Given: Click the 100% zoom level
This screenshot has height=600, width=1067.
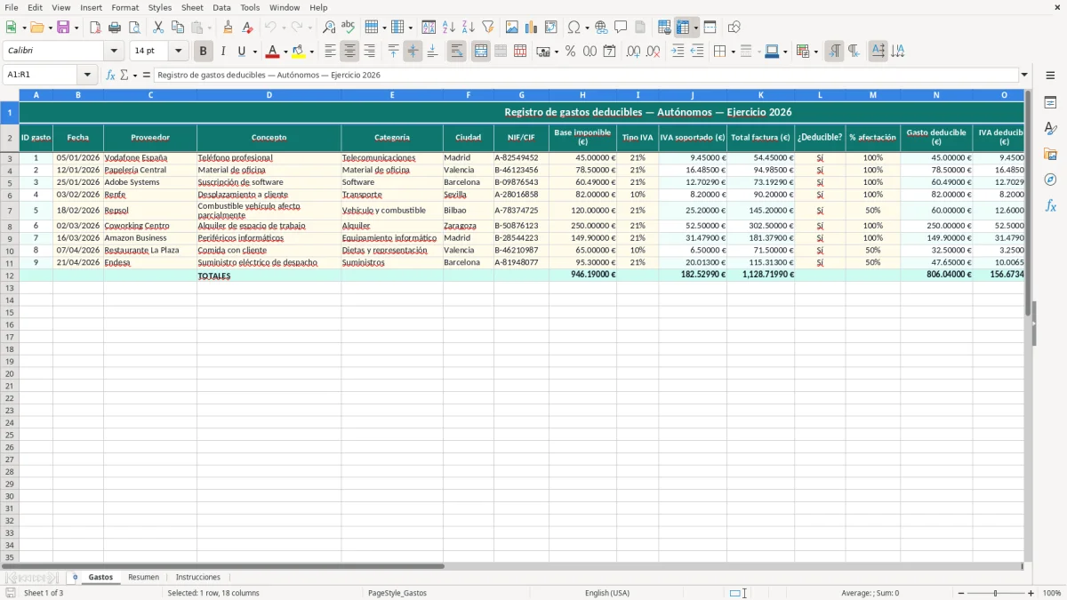Looking at the screenshot, I should pos(1052,593).
